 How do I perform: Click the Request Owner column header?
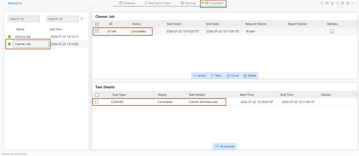click(x=256, y=24)
